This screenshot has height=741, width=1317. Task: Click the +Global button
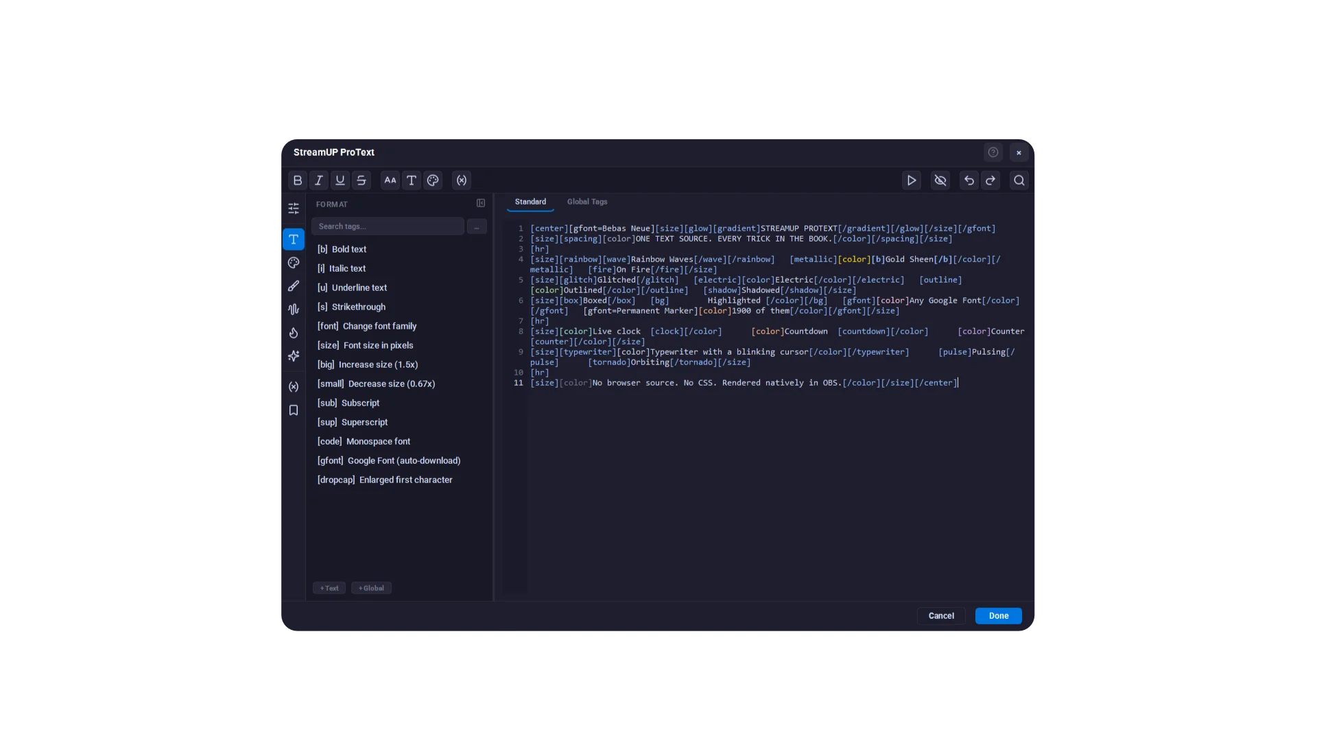point(371,588)
